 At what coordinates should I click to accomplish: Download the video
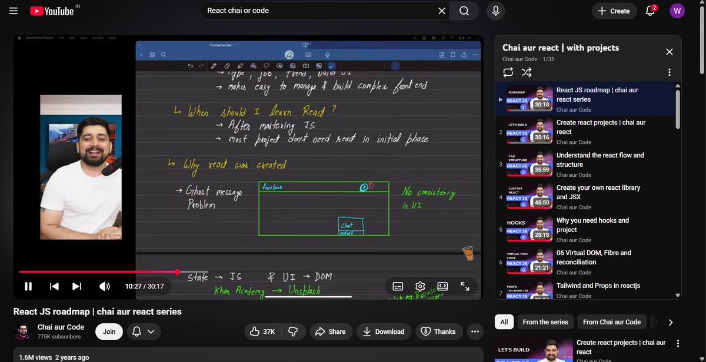384,331
